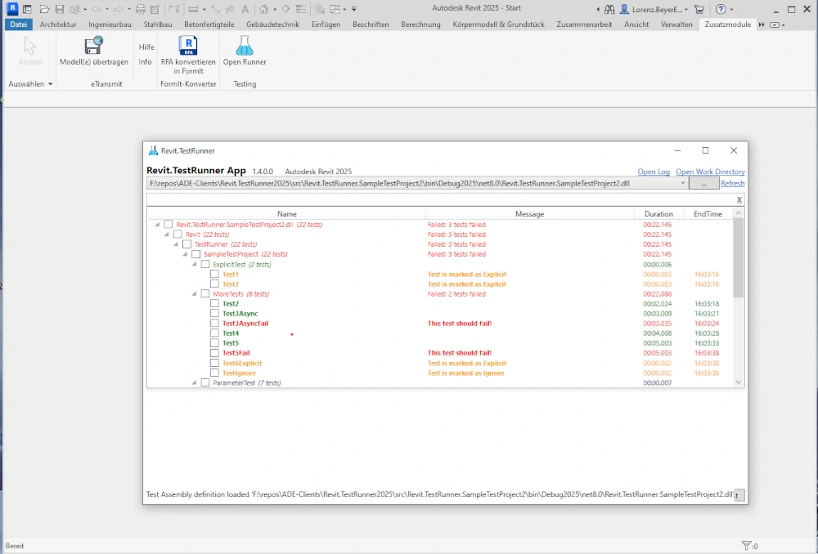
Task: Click the browse '...' button beside assembly path
Action: pos(703,184)
